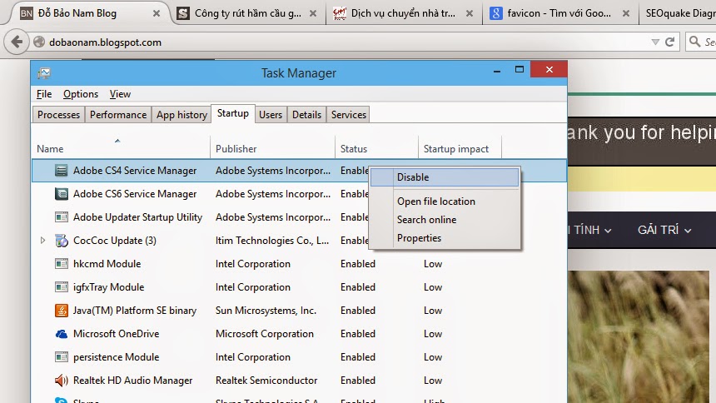Click Sun Microsystems, Inc. publisher cell
The image size is (716, 403).
point(266,311)
